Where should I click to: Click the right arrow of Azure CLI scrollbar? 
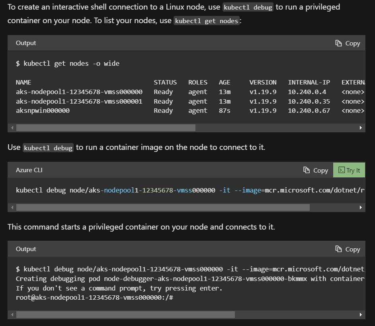[x=361, y=207]
